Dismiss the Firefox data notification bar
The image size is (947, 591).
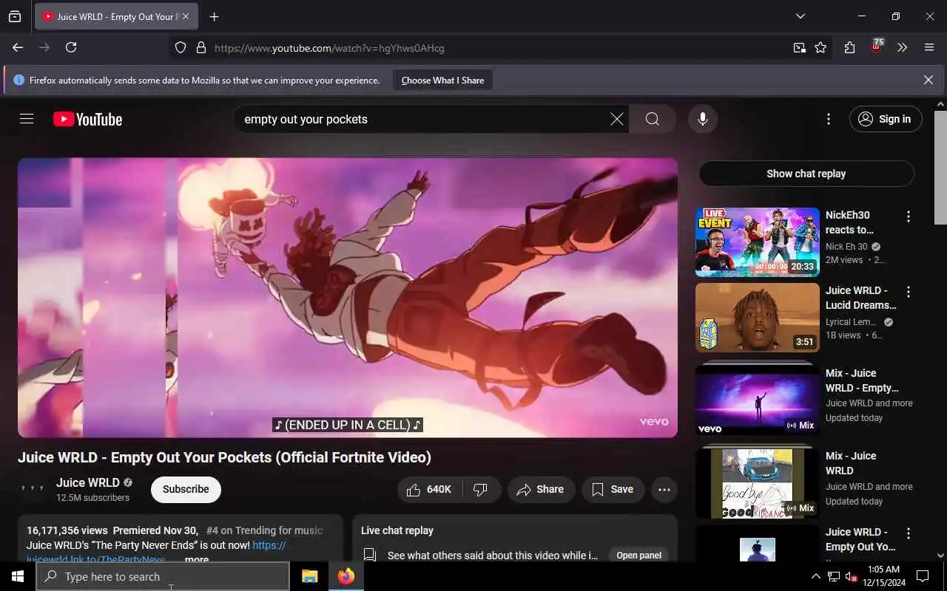(x=928, y=80)
